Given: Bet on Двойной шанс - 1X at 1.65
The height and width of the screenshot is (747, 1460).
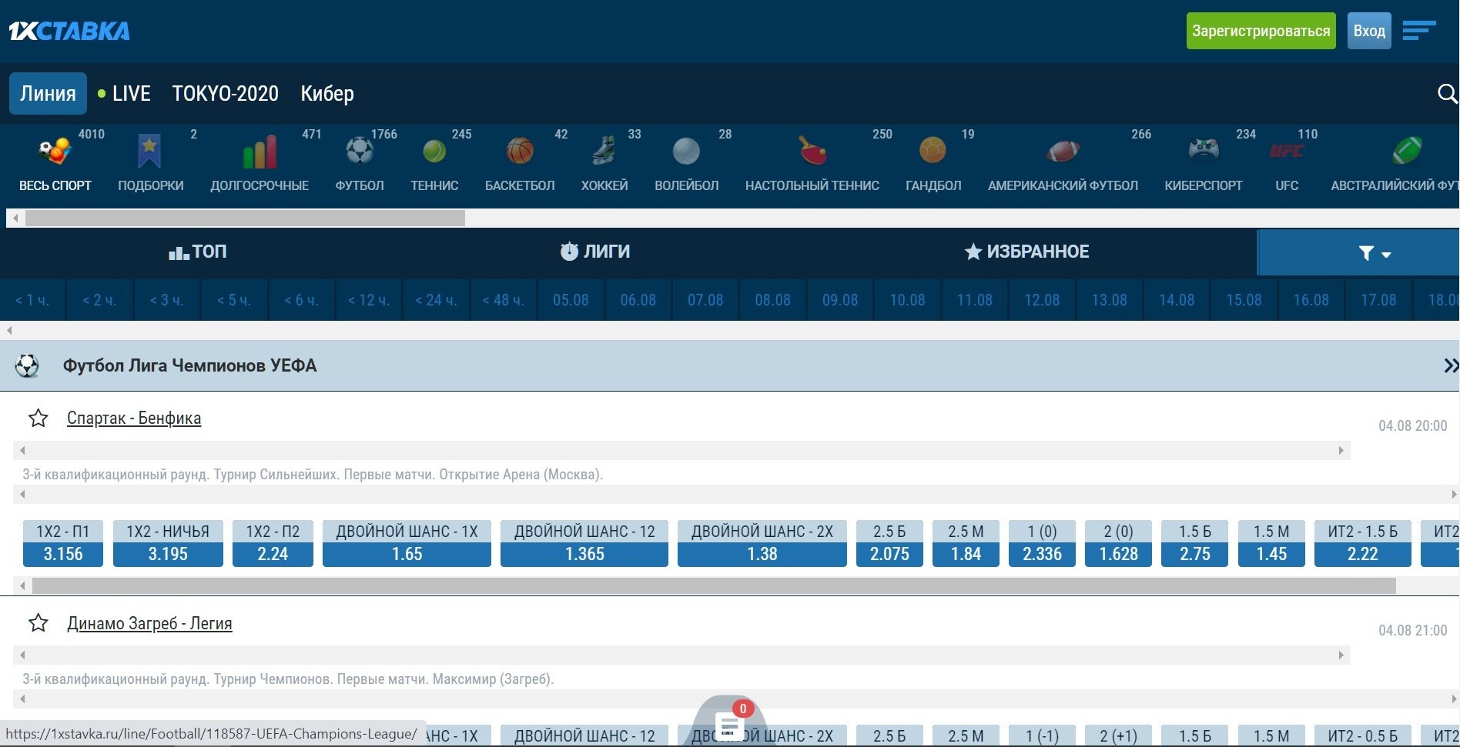Looking at the screenshot, I should coord(407,543).
